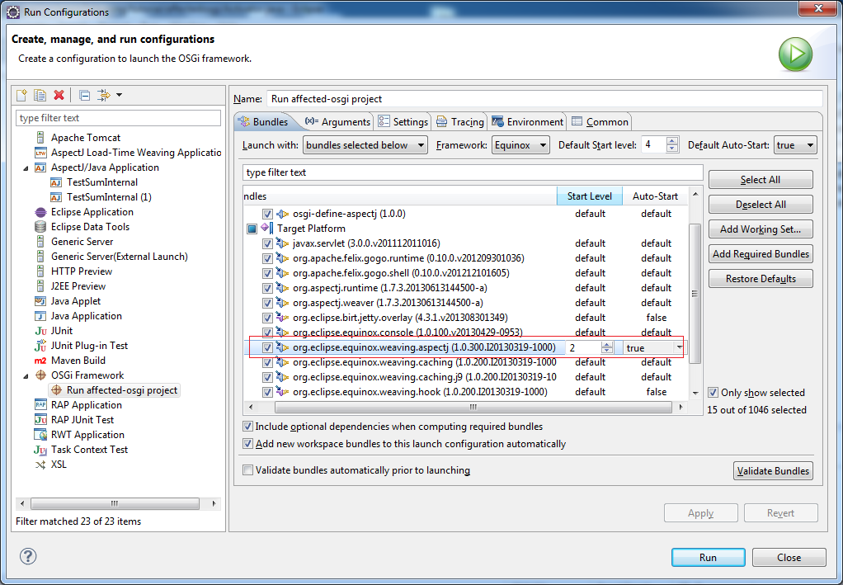The image size is (843, 585).
Task: Click the bundle list vertical scrollbar
Action: 695,293
